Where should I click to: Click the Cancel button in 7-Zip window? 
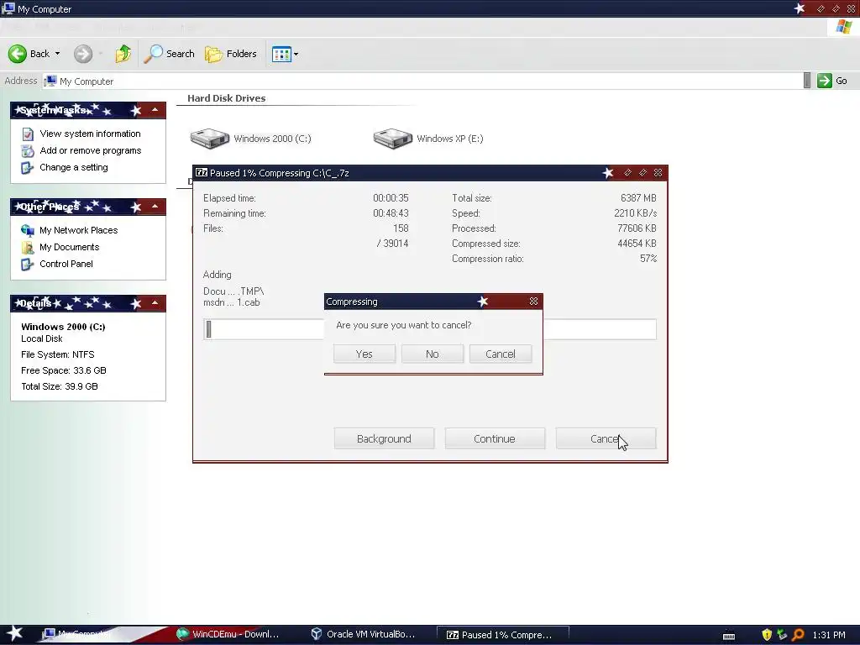606,438
